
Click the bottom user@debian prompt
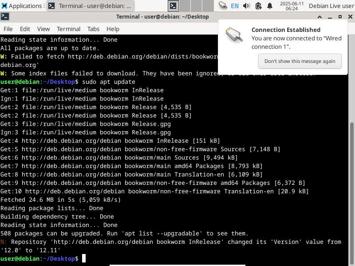pyautogui.click(x=39, y=258)
